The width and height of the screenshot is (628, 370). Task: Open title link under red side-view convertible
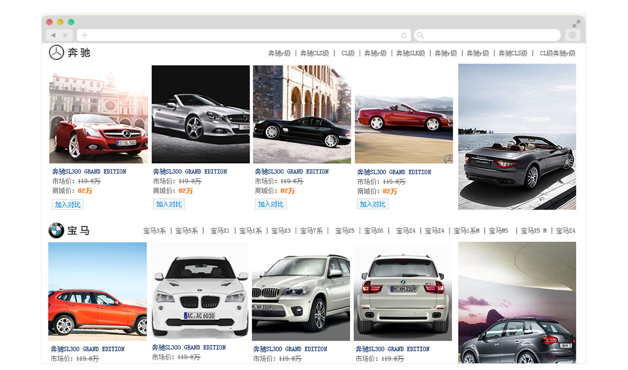coord(394,172)
